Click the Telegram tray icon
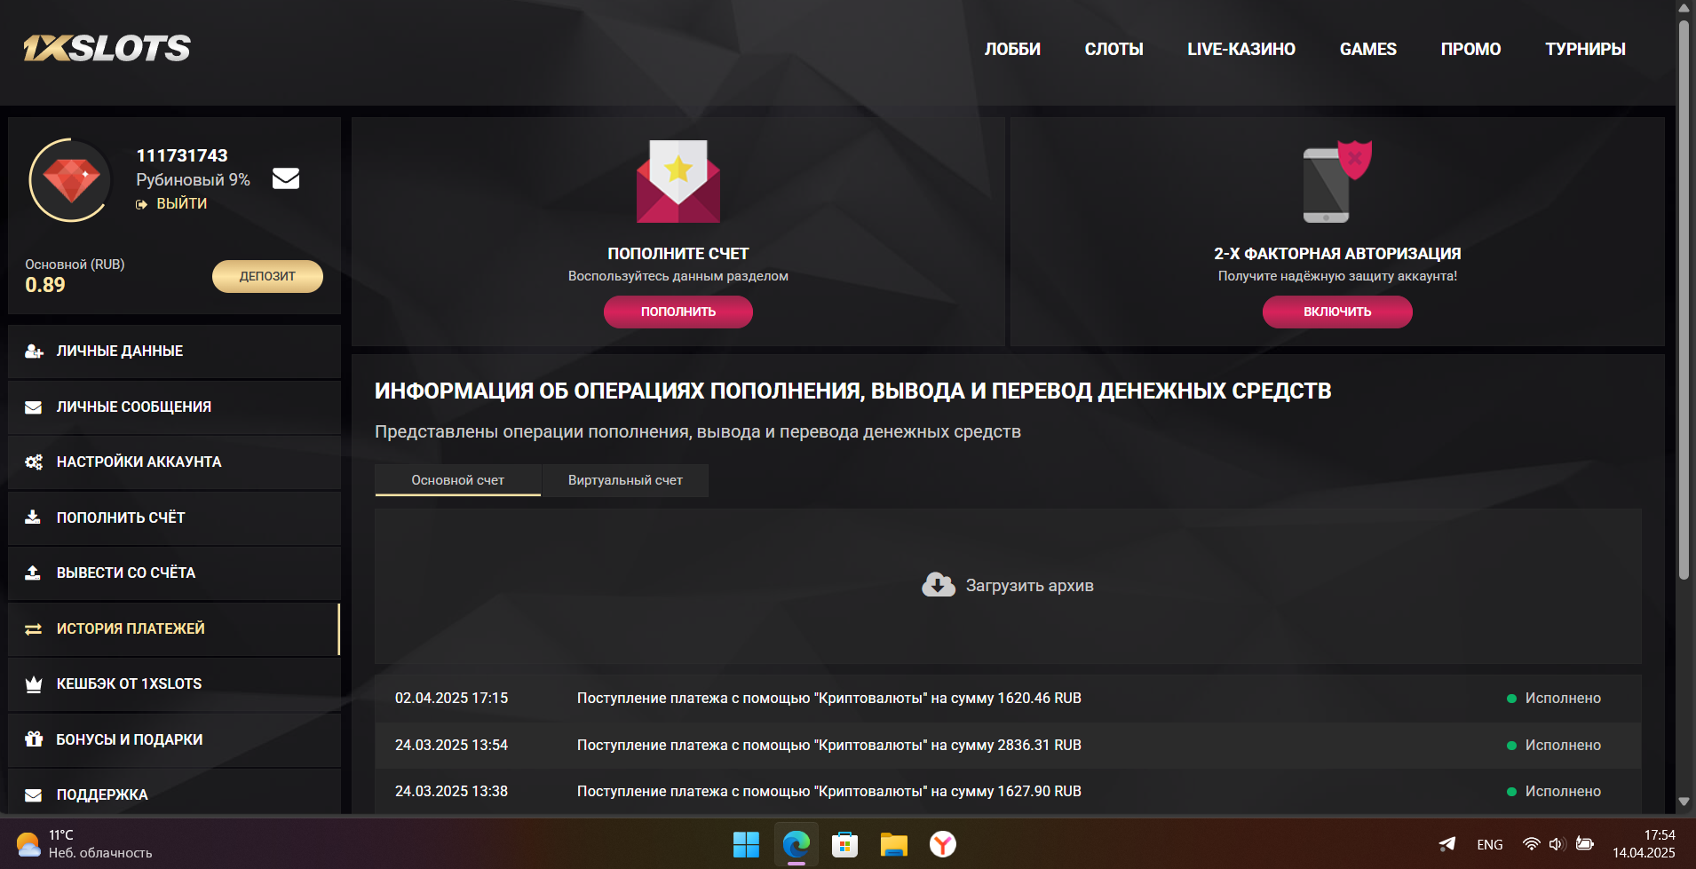The height and width of the screenshot is (869, 1696). coord(1447,844)
